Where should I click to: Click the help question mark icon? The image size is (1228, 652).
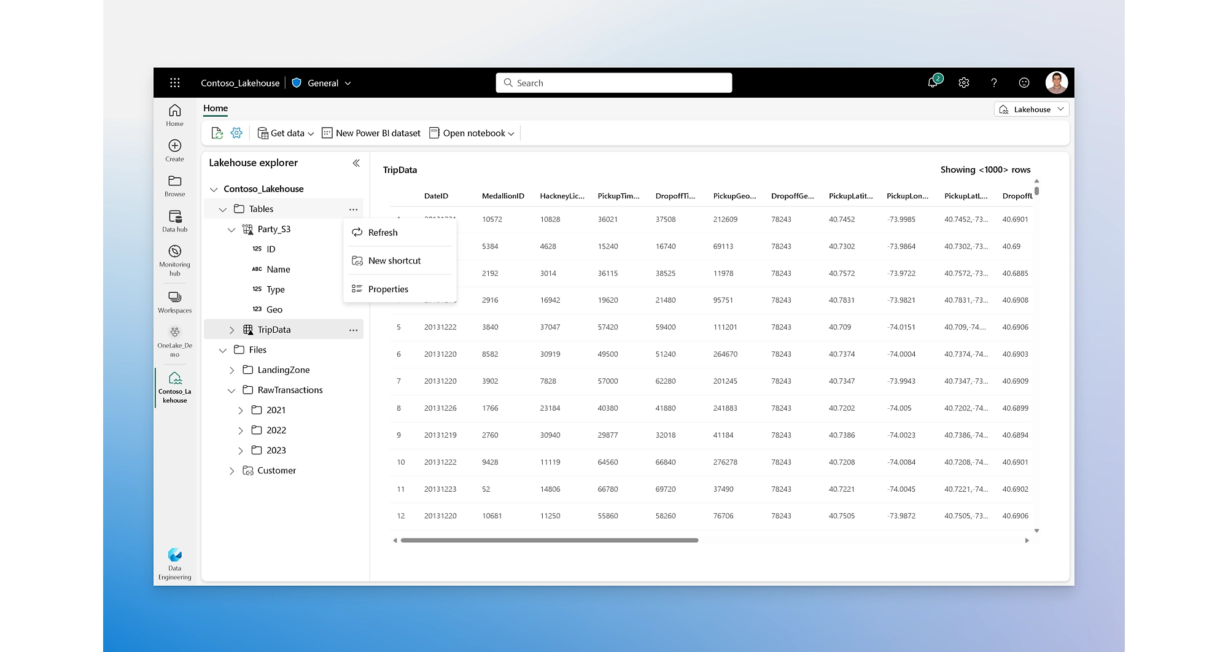click(x=994, y=83)
